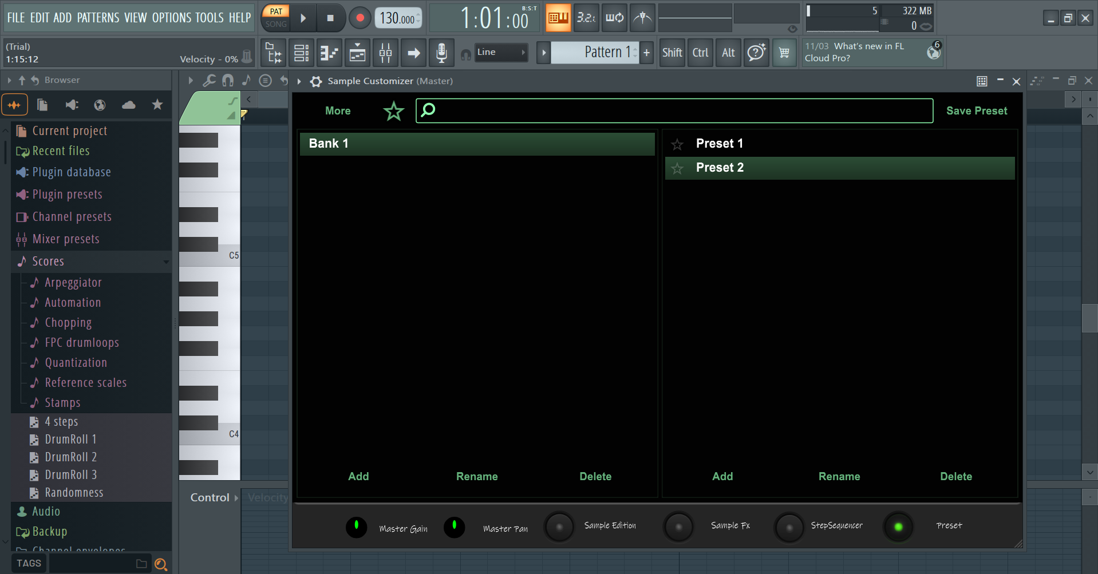This screenshot has height=574, width=1098.
Task: Toggle snap with the magnet icon
Action: (227, 80)
